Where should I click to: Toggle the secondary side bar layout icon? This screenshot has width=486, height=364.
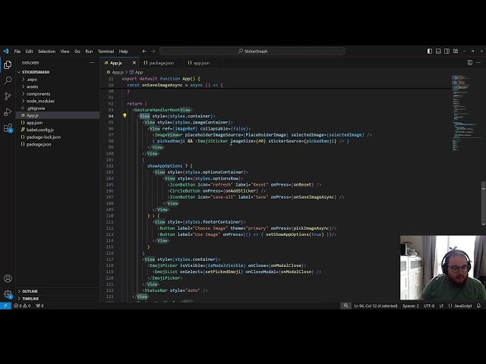(x=447, y=51)
